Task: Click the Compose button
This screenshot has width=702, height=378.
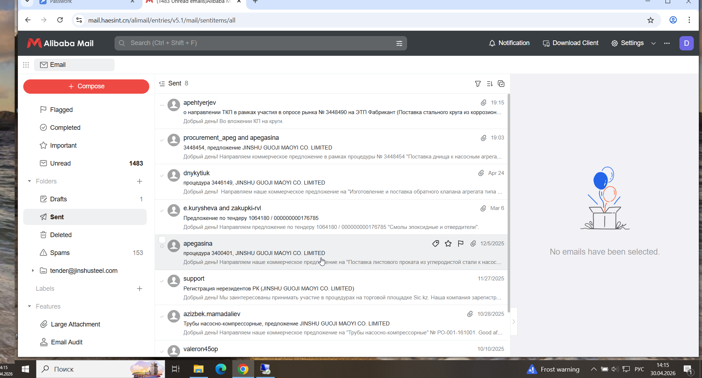Action: (x=86, y=87)
